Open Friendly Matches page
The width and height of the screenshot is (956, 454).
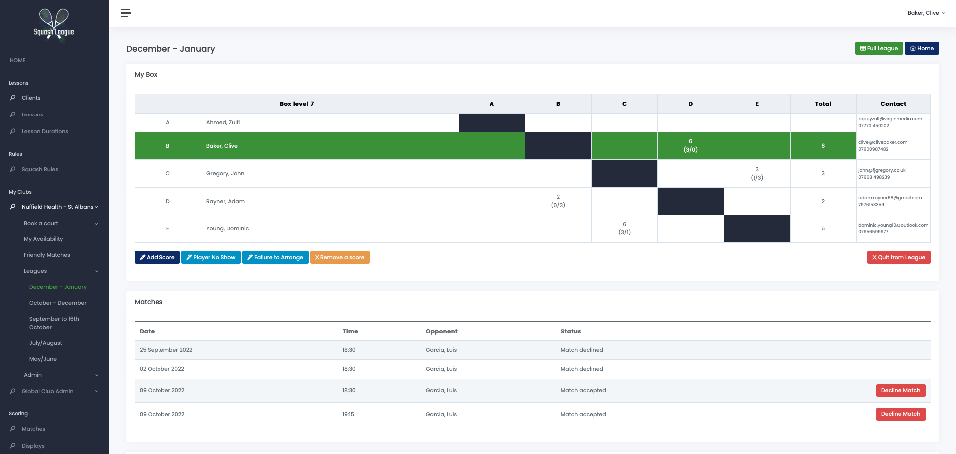click(x=47, y=255)
